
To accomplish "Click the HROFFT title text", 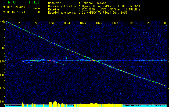I will pos(17,2).
